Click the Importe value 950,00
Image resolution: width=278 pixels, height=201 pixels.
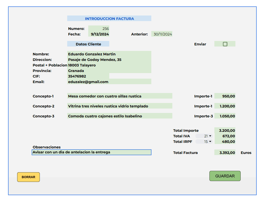(x=225, y=96)
